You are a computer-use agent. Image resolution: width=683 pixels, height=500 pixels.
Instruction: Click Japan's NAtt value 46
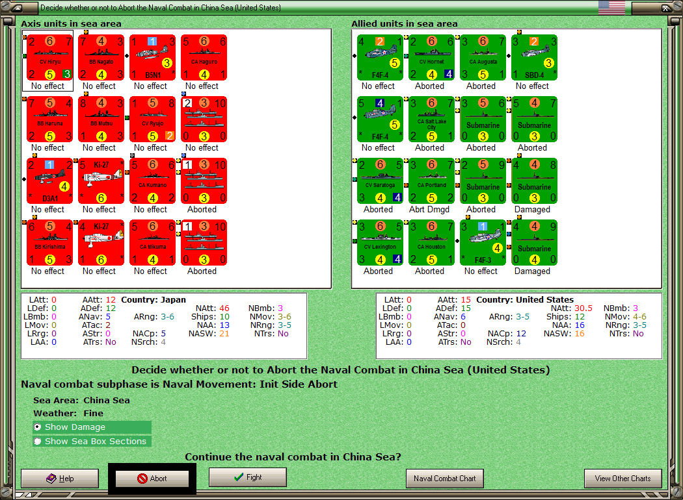pos(224,308)
